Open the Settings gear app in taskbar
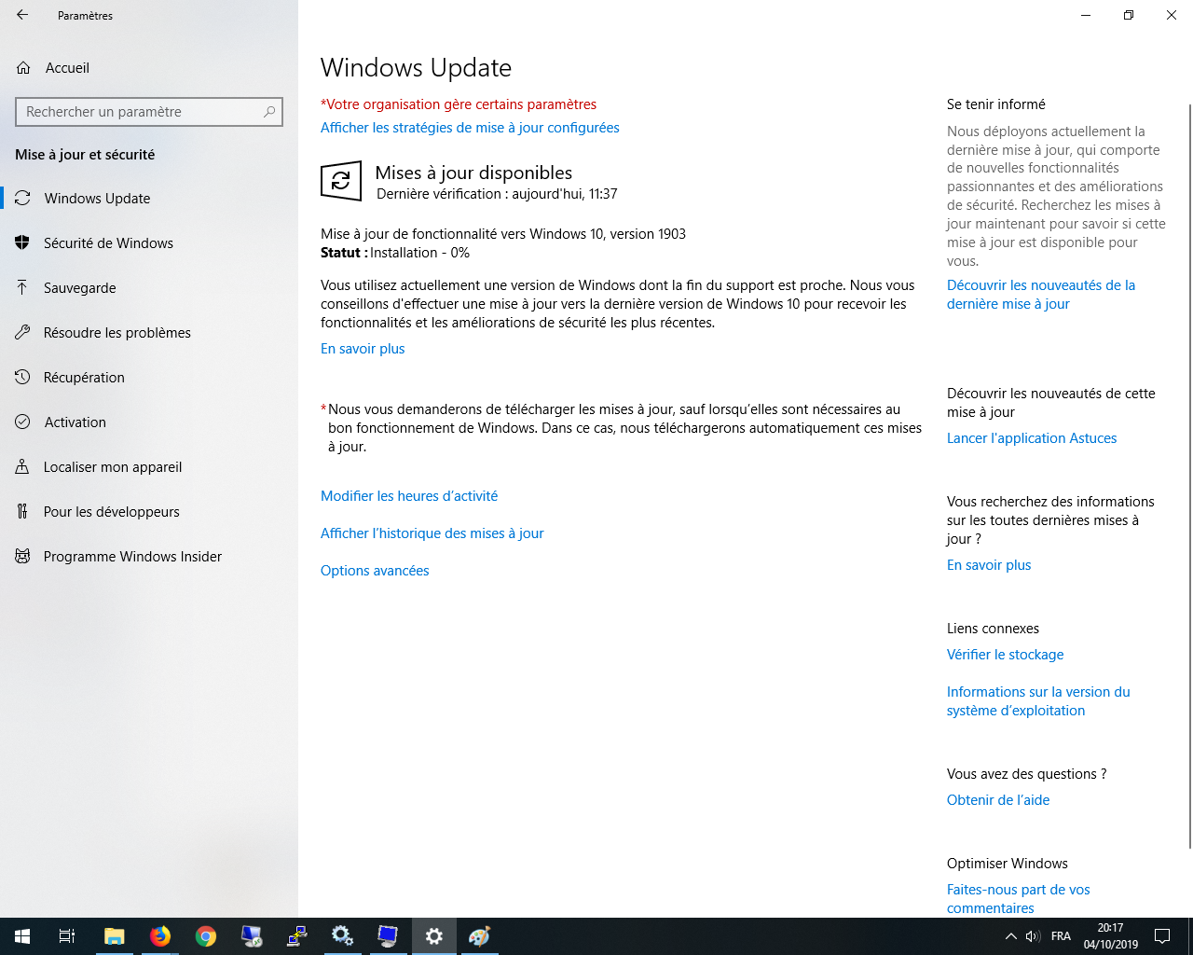Image resolution: width=1193 pixels, height=955 pixels. pos(434,936)
